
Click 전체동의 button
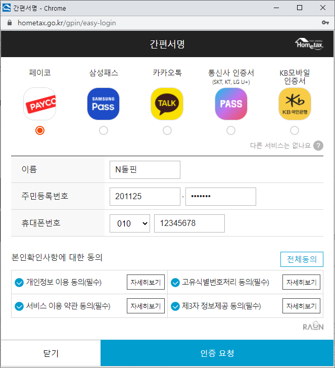click(x=302, y=259)
